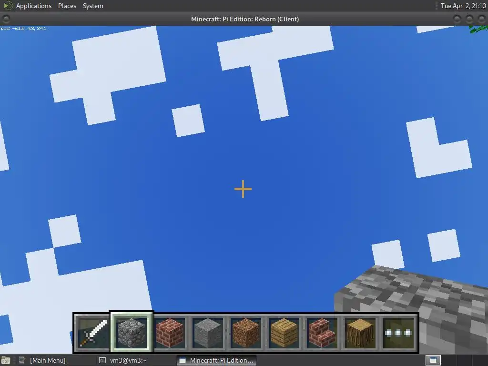The image size is (488, 366).
Task: Click the window menu button in the title bar
Action: pyautogui.click(x=6, y=19)
